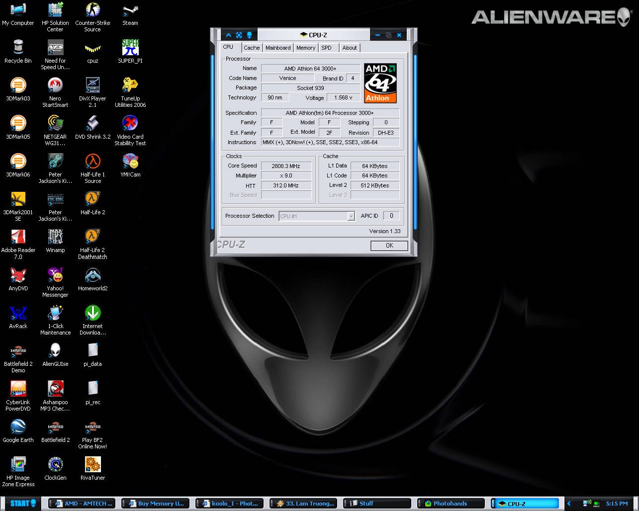Open Video Card Stability Test icon

point(130,131)
